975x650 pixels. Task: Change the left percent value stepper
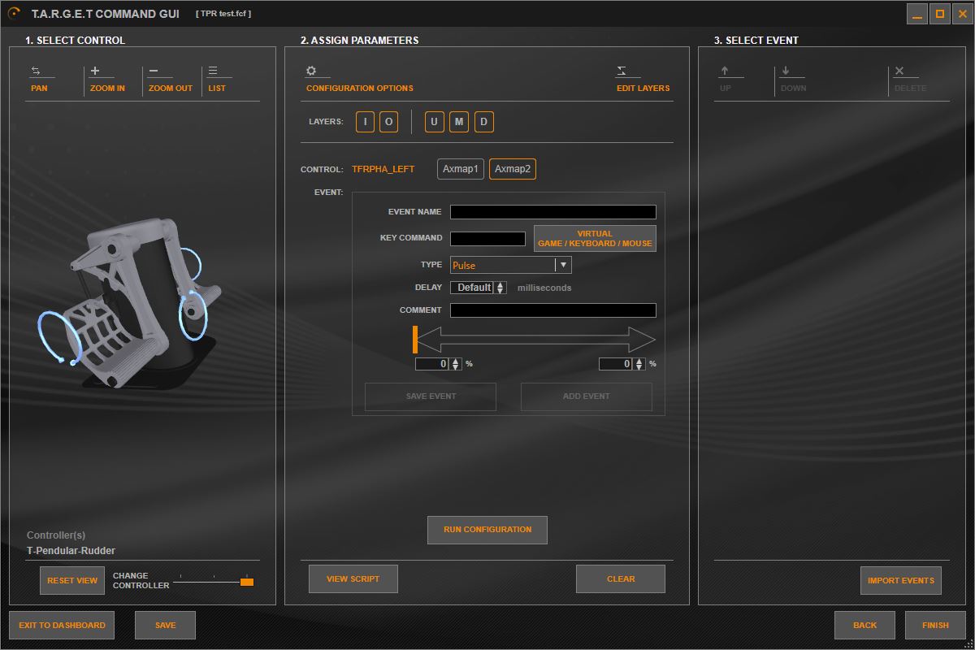point(456,364)
